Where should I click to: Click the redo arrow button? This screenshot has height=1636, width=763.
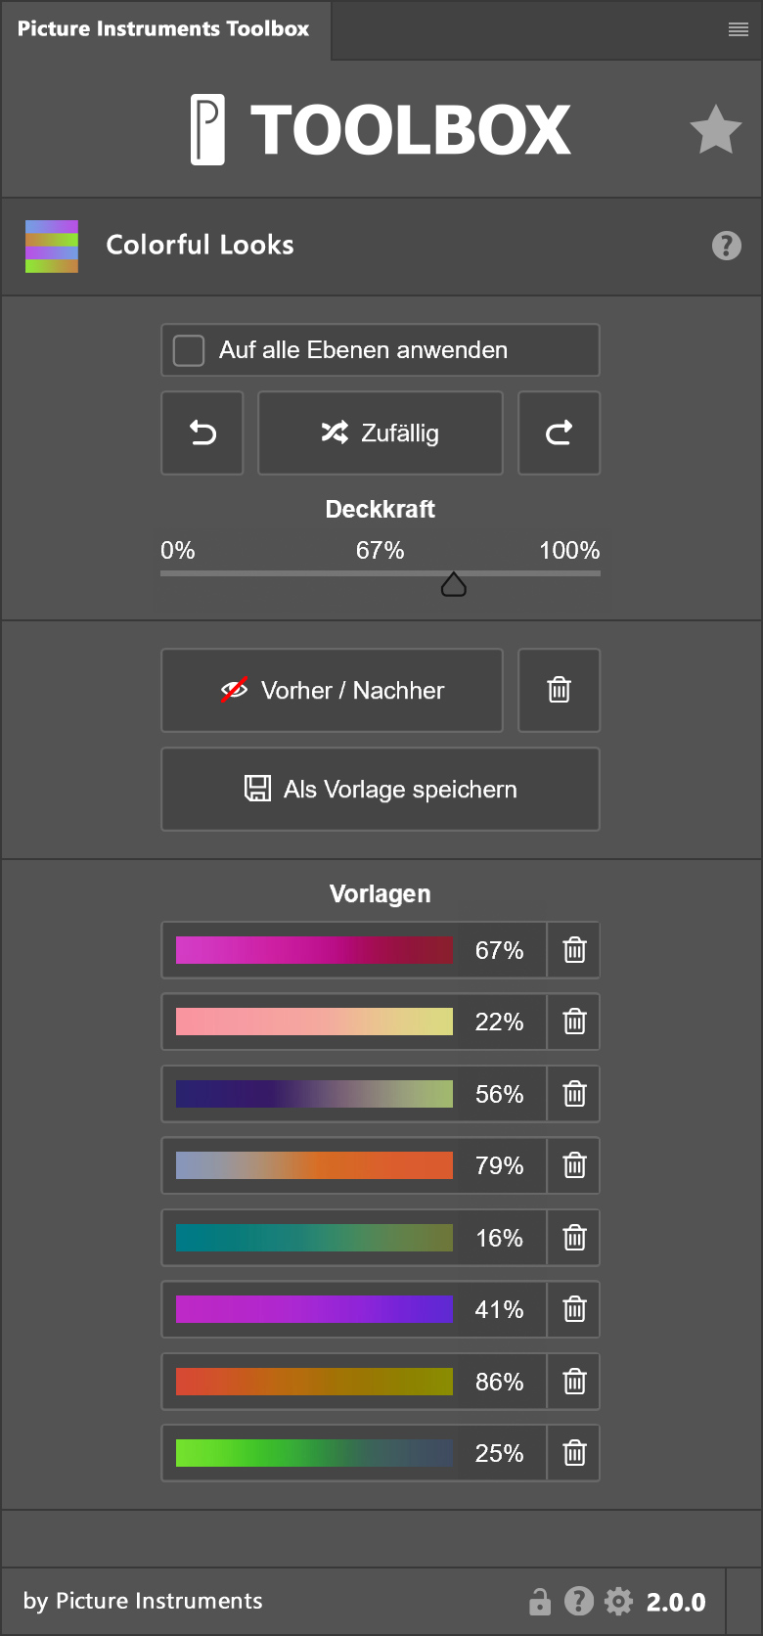tap(559, 432)
